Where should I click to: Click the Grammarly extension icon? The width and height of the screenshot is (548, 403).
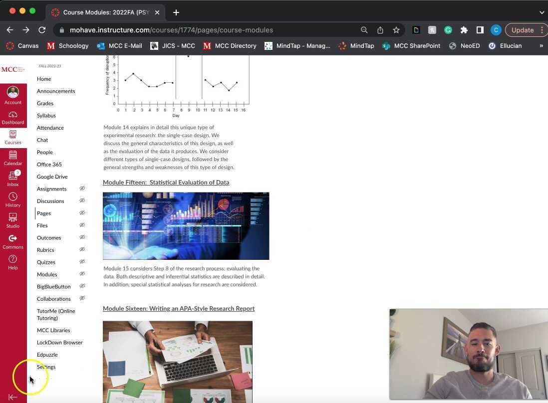448,30
